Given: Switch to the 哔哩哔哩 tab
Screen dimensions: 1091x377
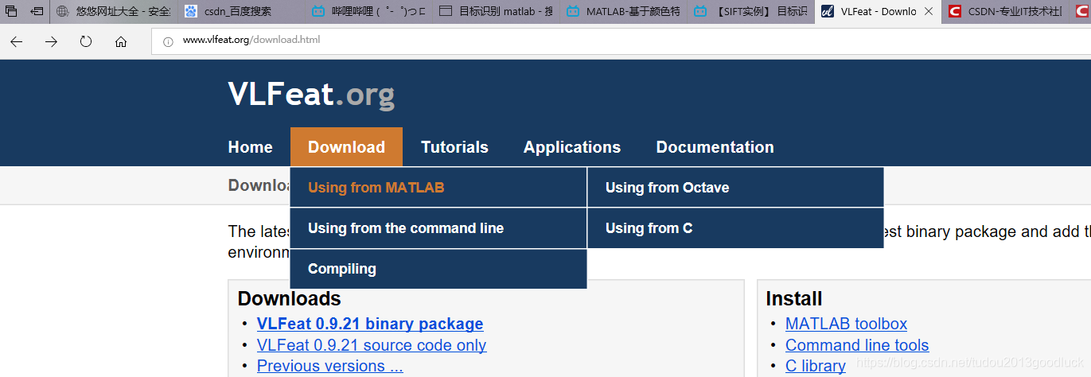Looking at the screenshot, I should click(x=367, y=11).
